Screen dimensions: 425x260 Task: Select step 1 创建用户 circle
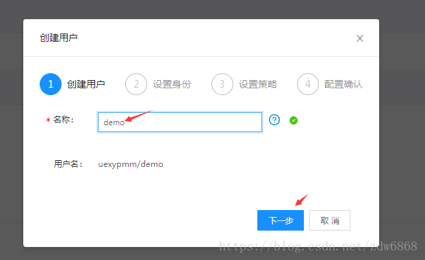pos(51,84)
